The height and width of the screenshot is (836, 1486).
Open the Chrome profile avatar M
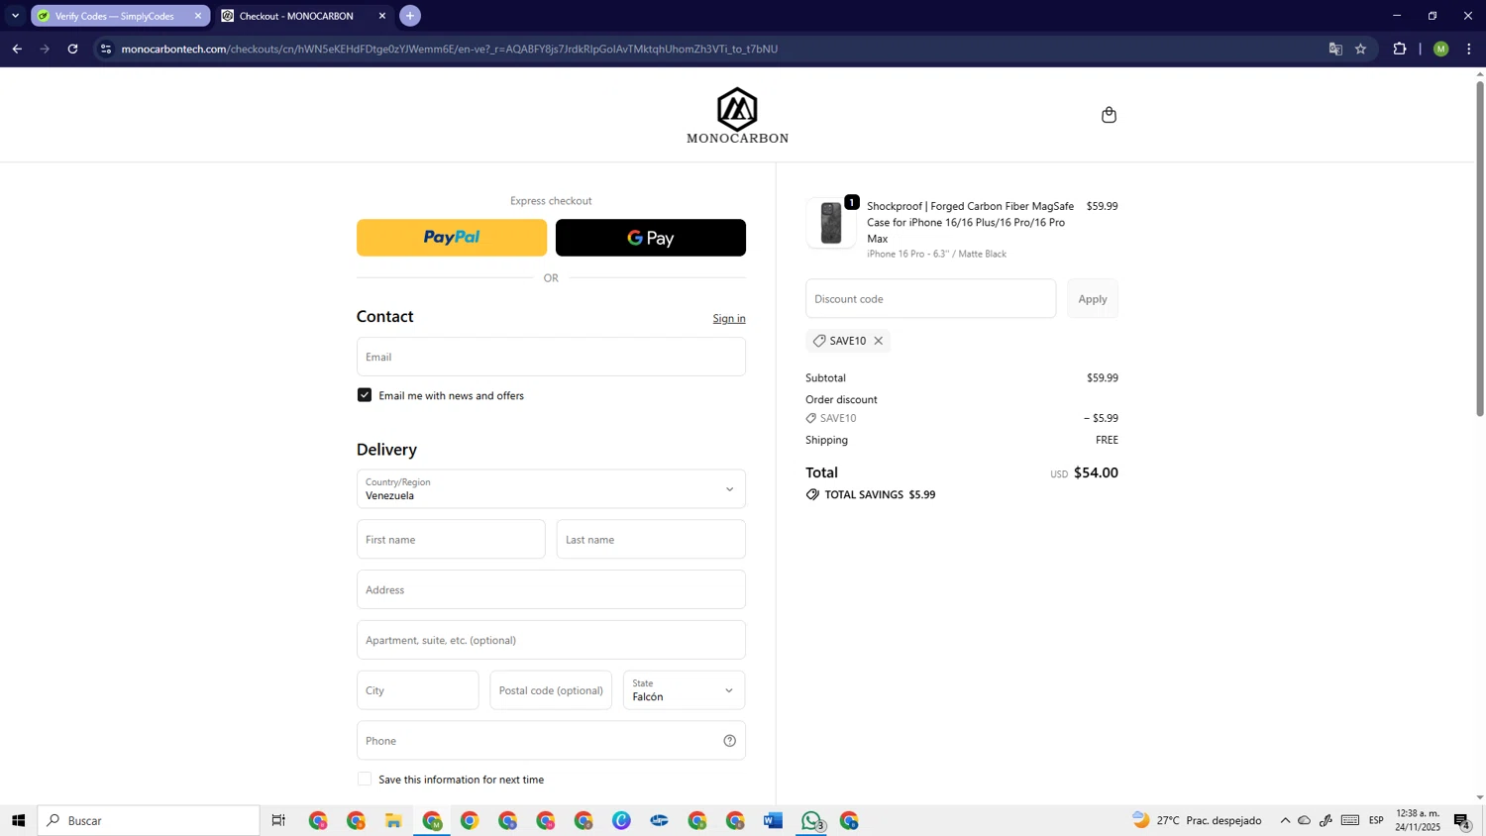click(x=1441, y=49)
